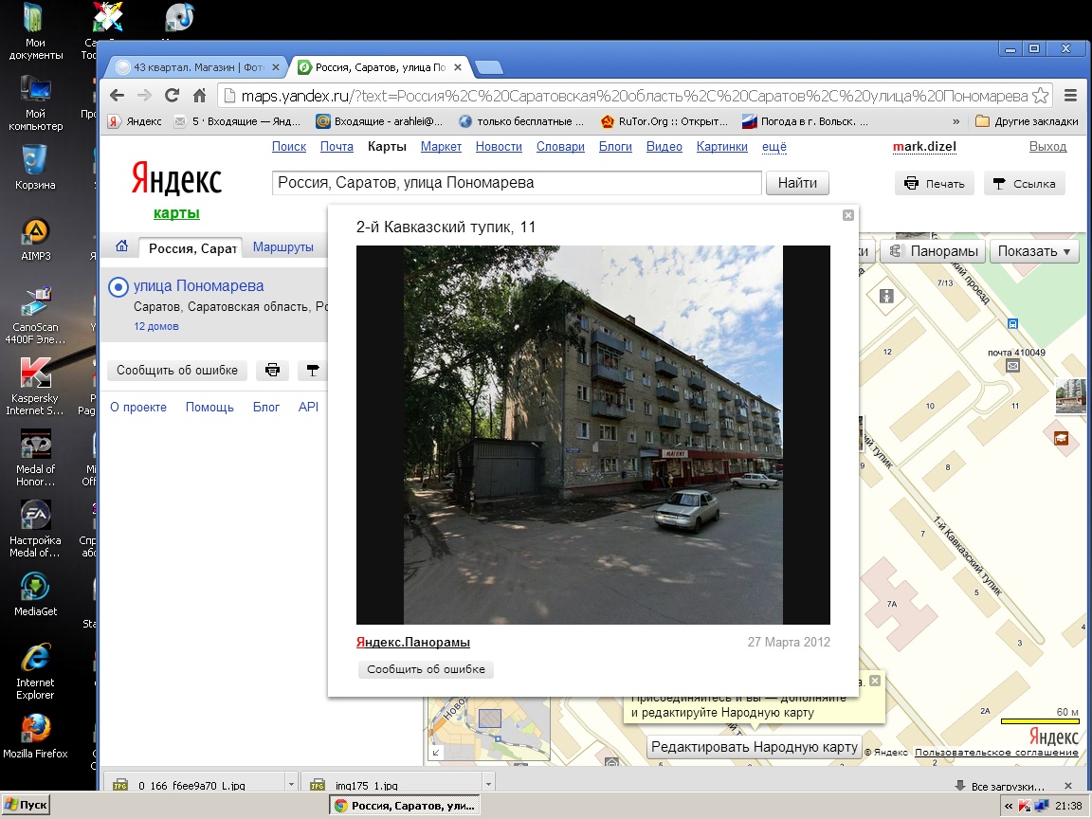1092x819 pixels.
Task: Click the post office envelope icon on map
Action: [1012, 366]
